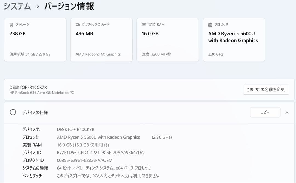Click the プロセッサ card icon
296x183 pixels.
click(x=210, y=24)
